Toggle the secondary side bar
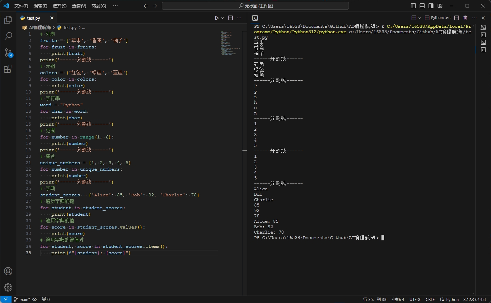 pyautogui.click(x=431, y=6)
